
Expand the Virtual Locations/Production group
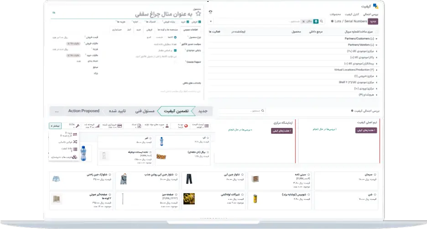pyautogui.click(x=376, y=70)
